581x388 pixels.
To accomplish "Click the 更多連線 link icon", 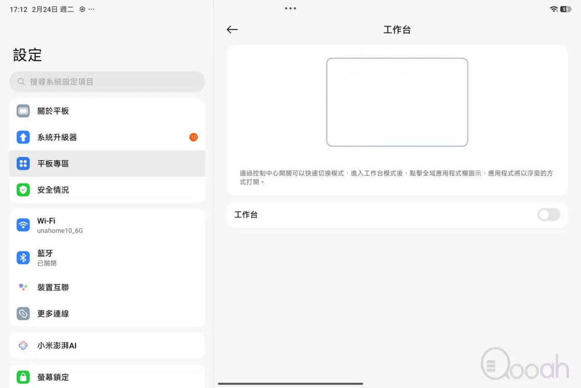I will 23,313.
